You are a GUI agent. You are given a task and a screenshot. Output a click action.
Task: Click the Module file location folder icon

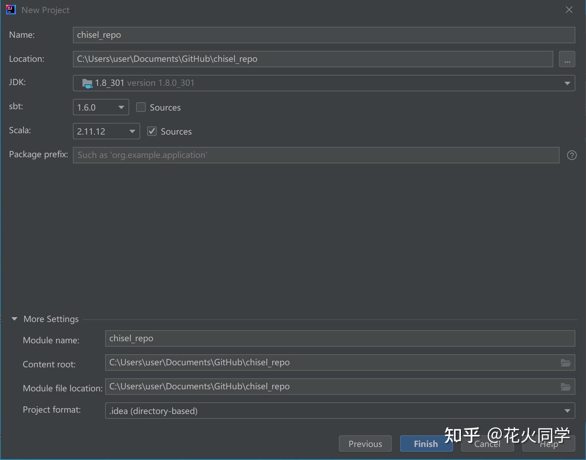[566, 387]
